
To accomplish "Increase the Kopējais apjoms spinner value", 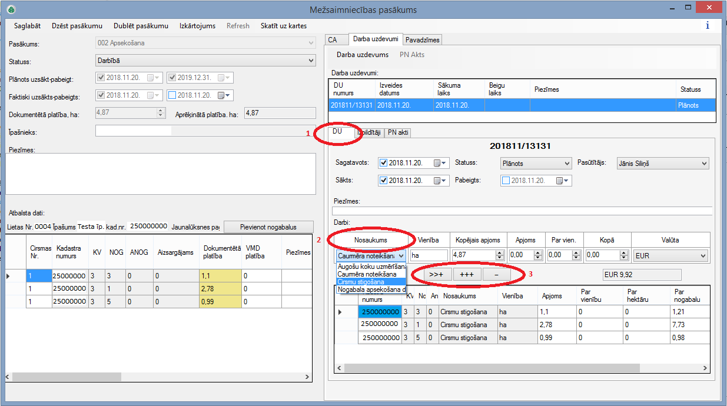I will (500, 253).
